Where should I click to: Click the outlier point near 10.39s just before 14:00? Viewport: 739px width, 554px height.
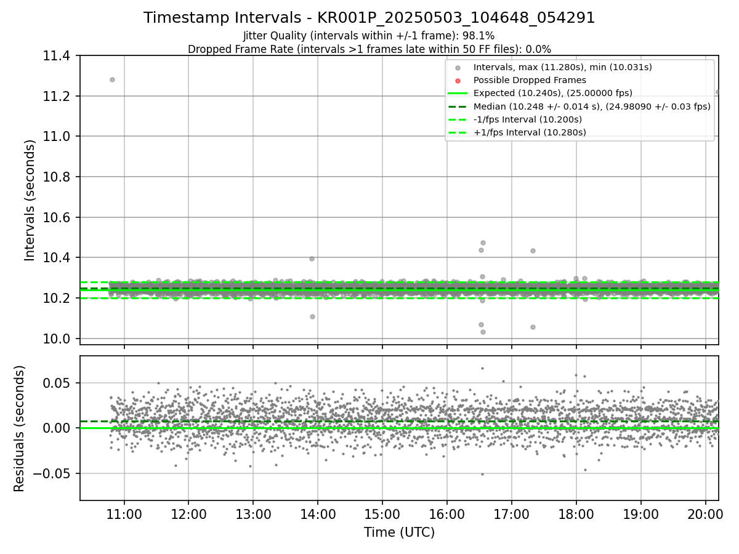(312, 259)
